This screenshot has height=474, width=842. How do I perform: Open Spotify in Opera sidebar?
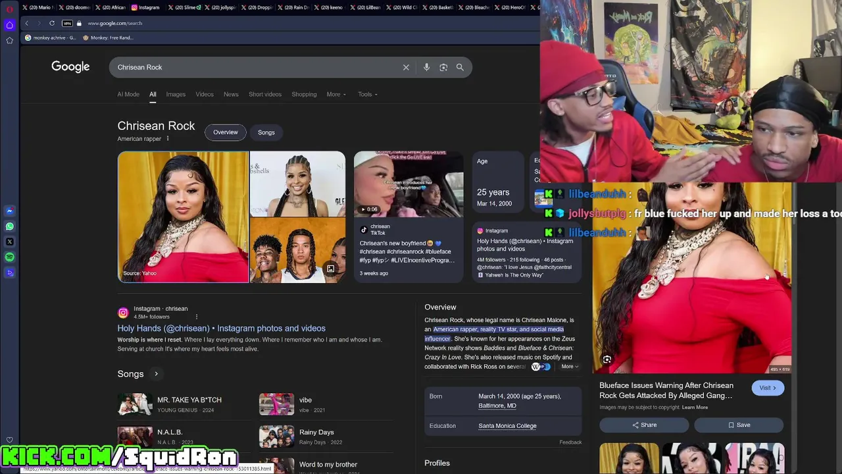[9, 257]
